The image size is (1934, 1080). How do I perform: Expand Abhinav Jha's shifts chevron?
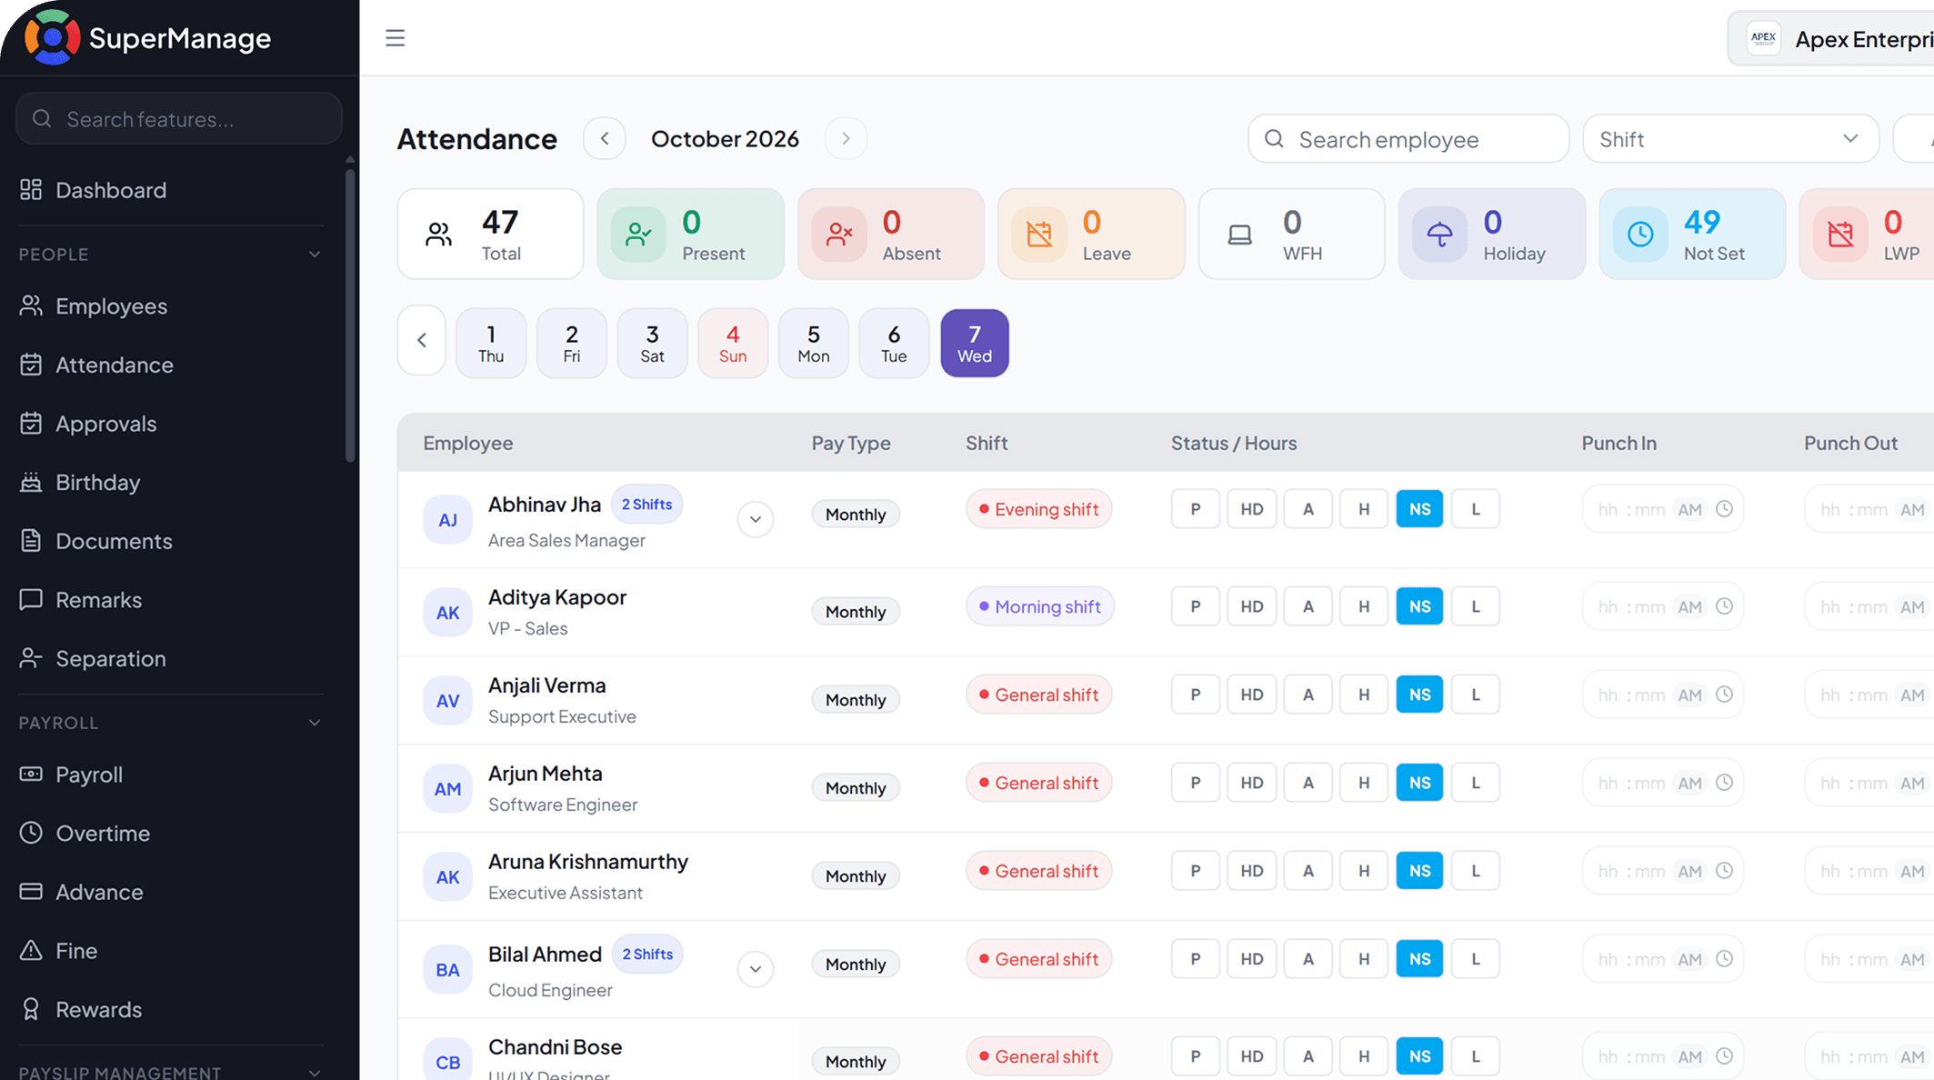(x=755, y=519)
